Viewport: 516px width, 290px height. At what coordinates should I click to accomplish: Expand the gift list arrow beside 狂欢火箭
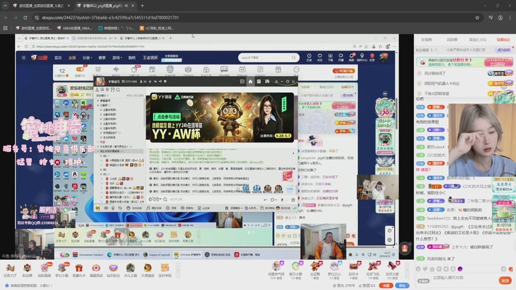(x=408, y=270)
